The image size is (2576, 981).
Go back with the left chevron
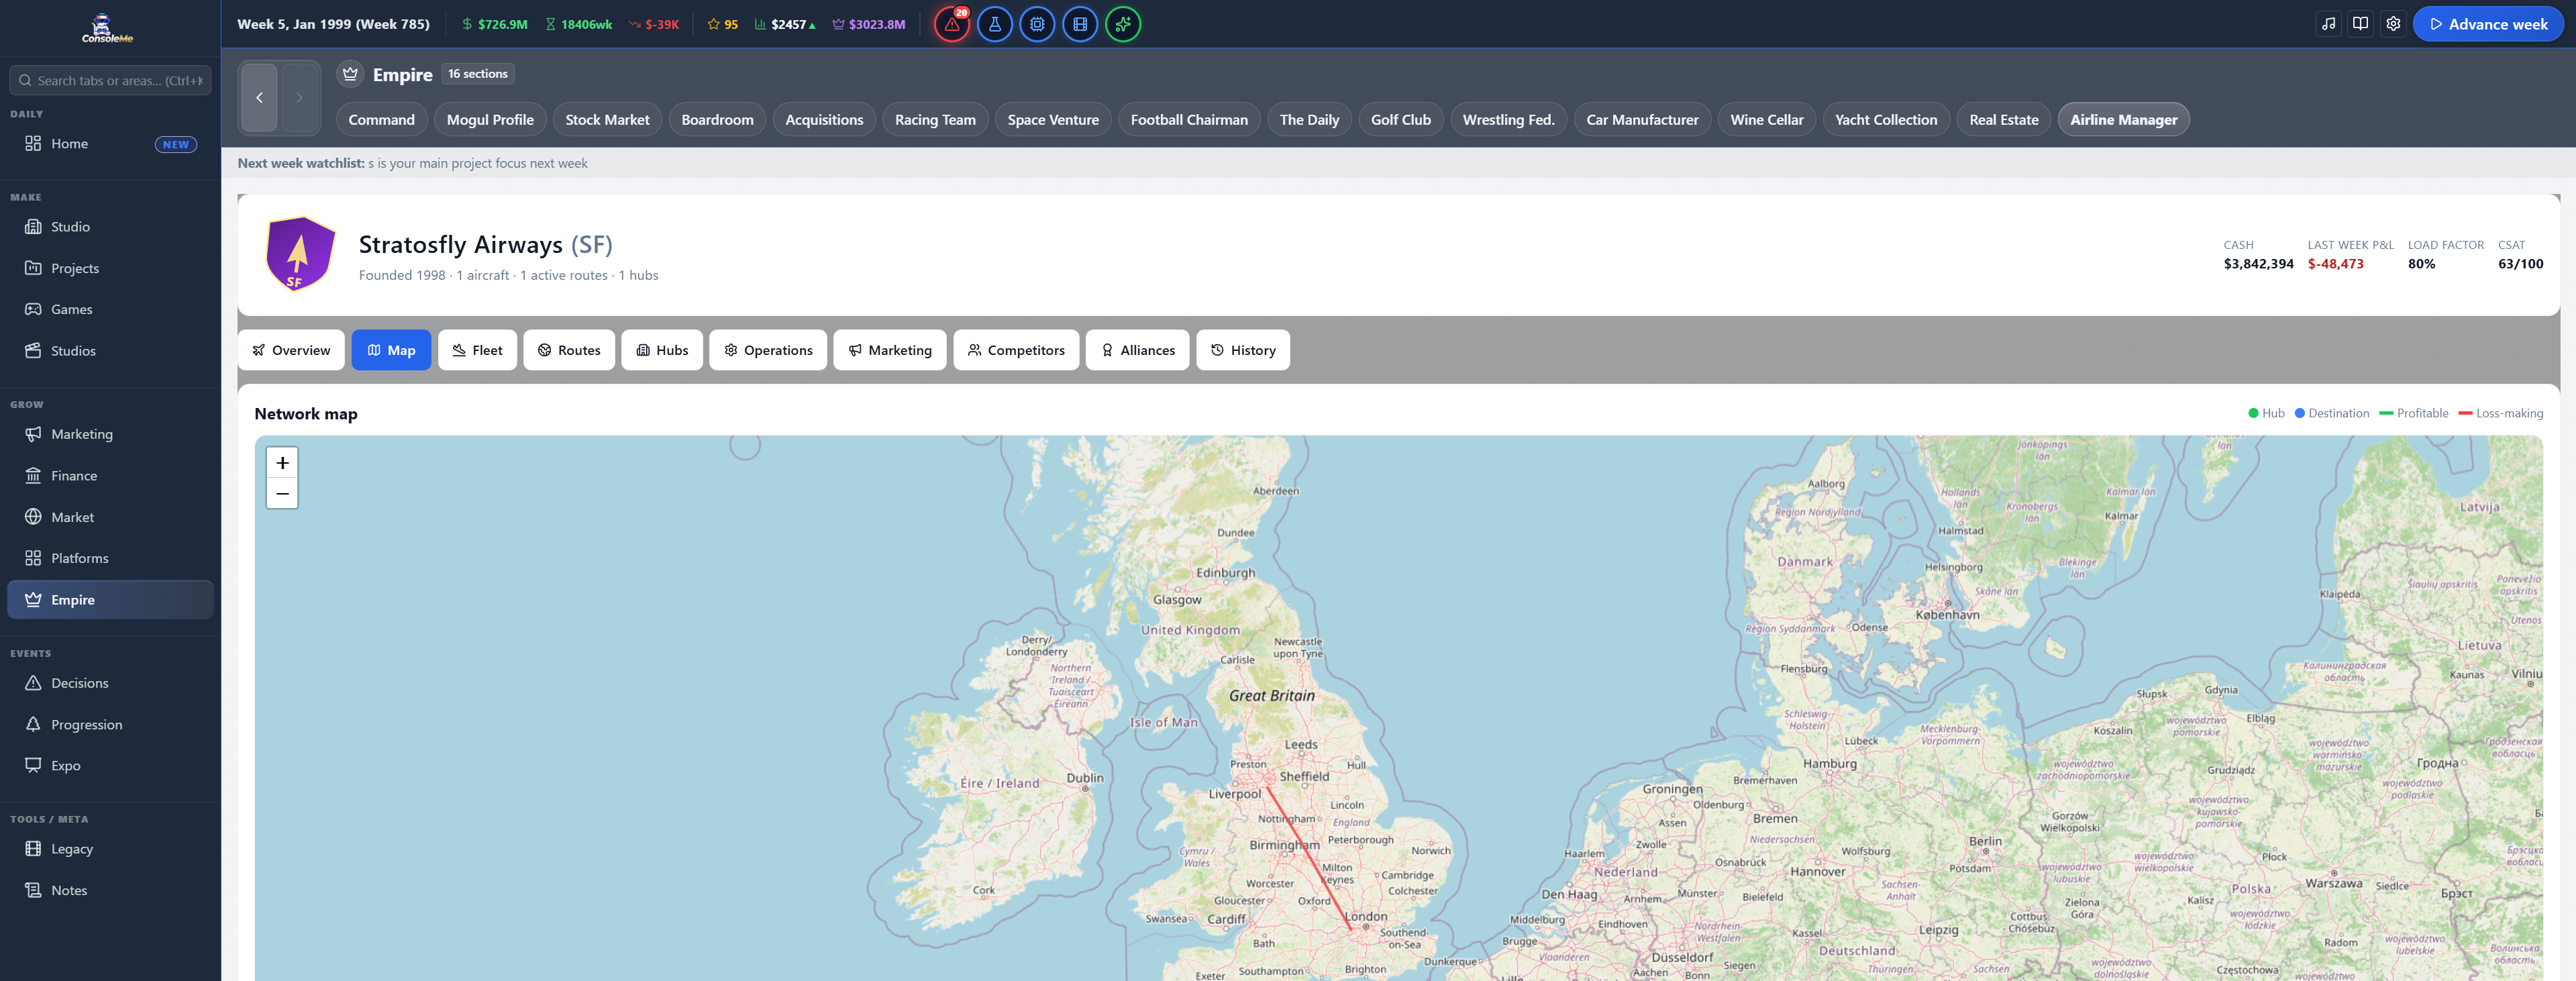(259, 97)
